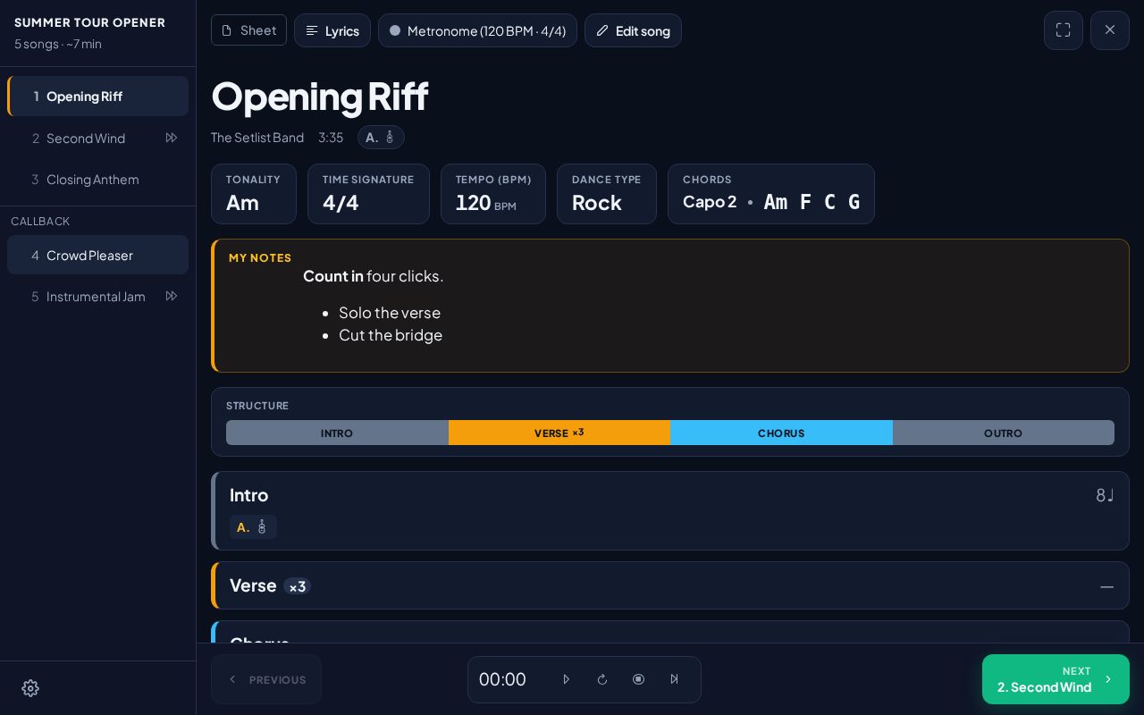
Task: Select Opening Riff in the setlist
Action: click(98, 96)
